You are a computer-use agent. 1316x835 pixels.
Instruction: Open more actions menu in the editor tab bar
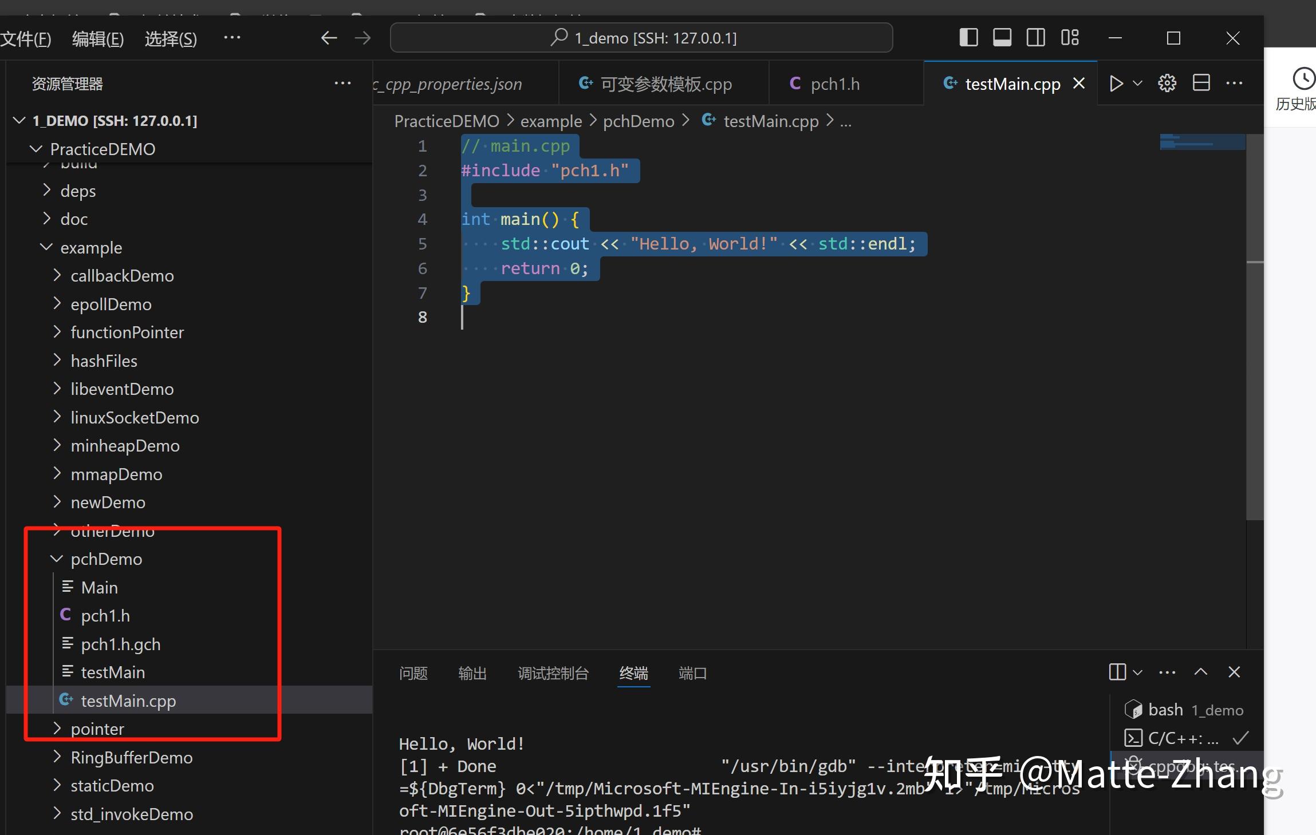1235,83
